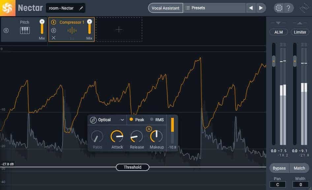Select Peak detection mode
The image size is (312, 190).
(137, 120)
